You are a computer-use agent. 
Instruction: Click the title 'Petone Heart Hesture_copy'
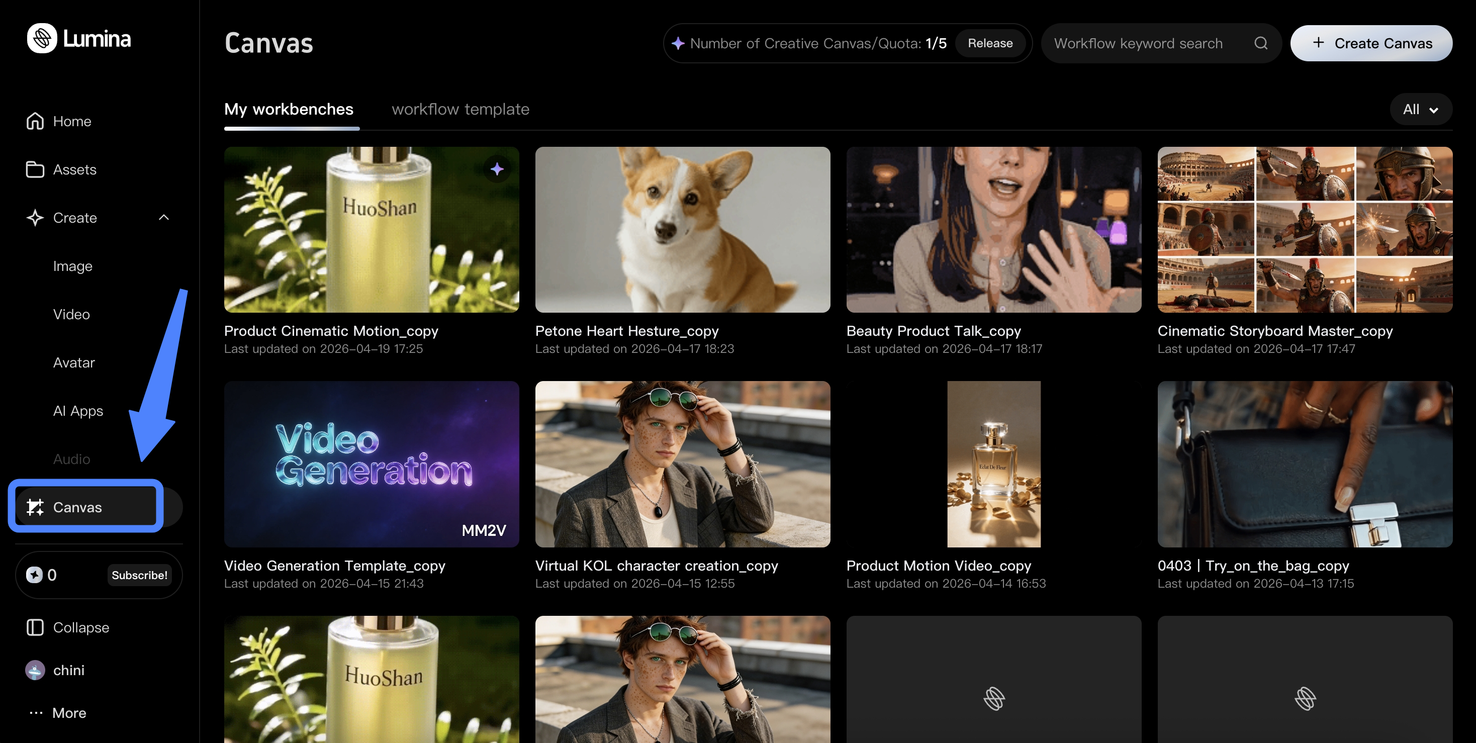pyautogui.click(x=627, y=331)
